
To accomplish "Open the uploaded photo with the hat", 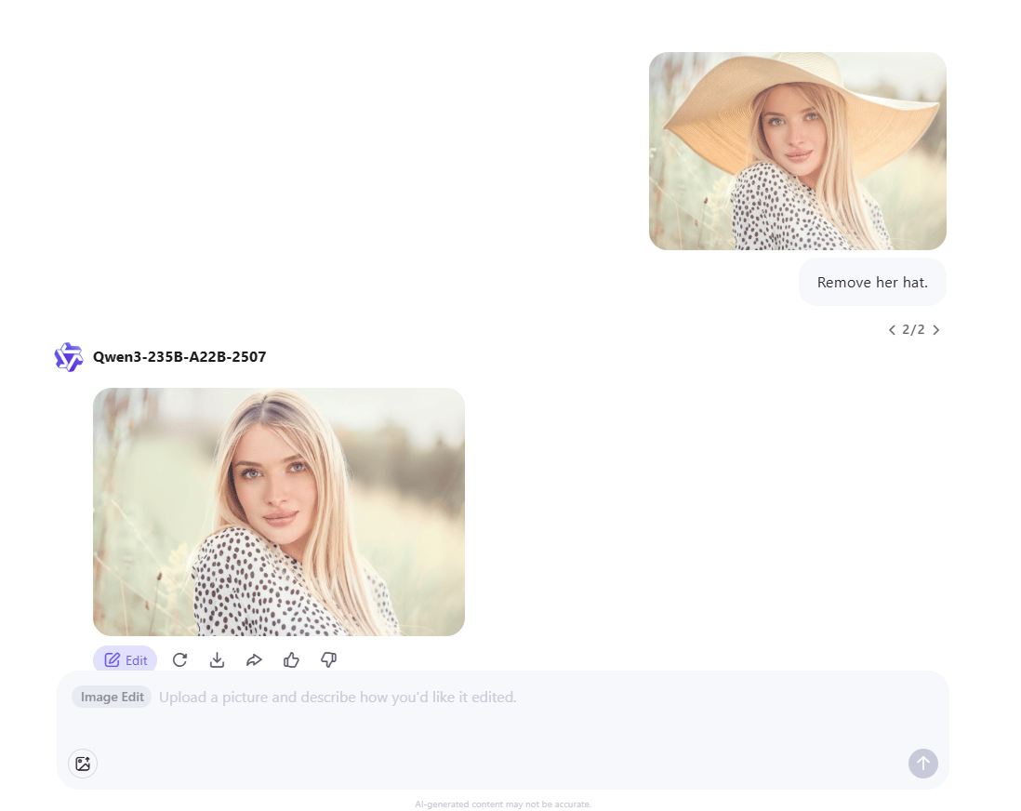I will 797,151.
